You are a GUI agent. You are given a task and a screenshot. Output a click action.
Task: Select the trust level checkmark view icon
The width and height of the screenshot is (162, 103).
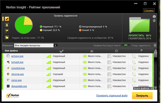[x=7, y=19]
